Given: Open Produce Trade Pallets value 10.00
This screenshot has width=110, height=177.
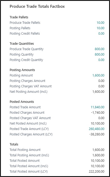Looking at the screenshot, I should (100, 23).
